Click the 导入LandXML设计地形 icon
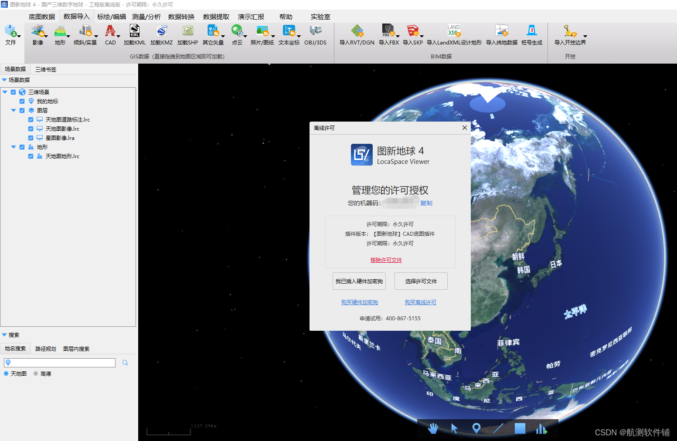677x441 pixels. [454, 31]
